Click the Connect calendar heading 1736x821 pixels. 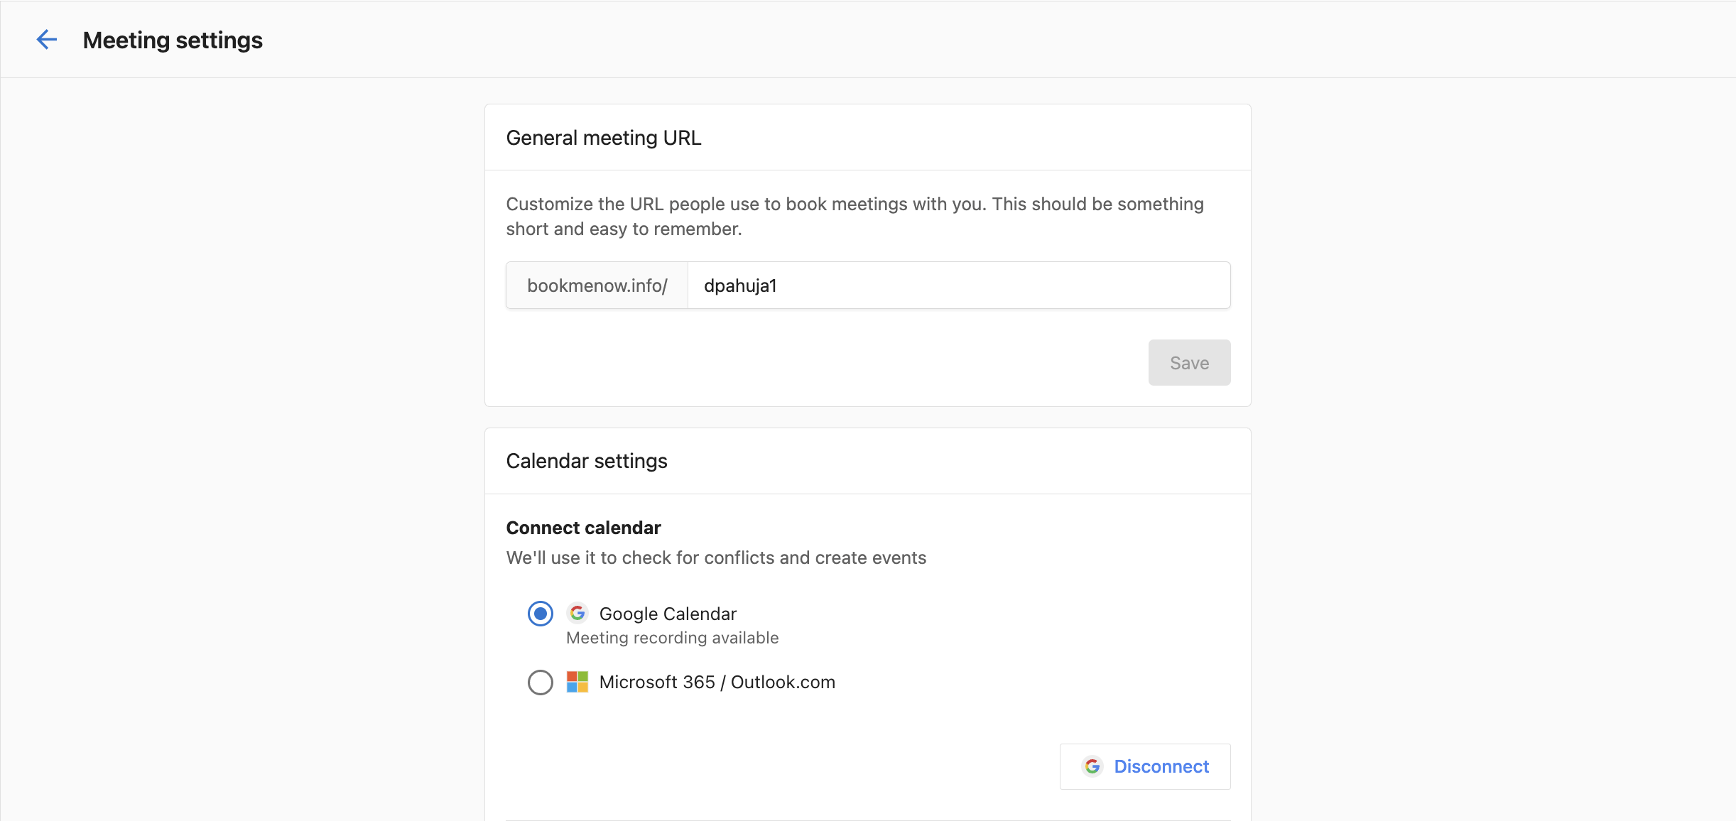point(582,527)
